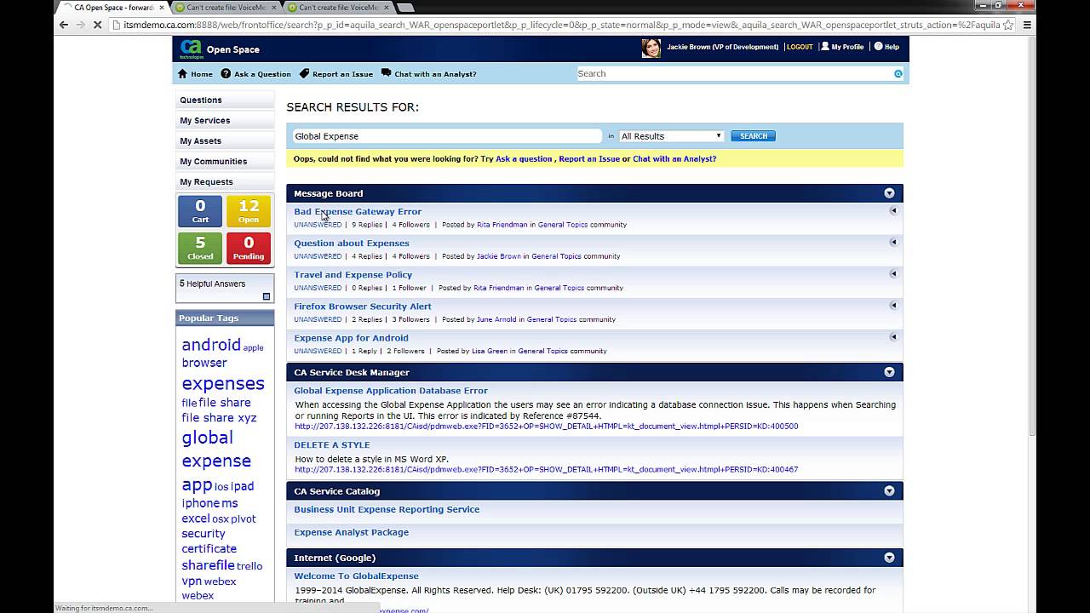Open the Open requests tile showing 12

click(249, 211)
